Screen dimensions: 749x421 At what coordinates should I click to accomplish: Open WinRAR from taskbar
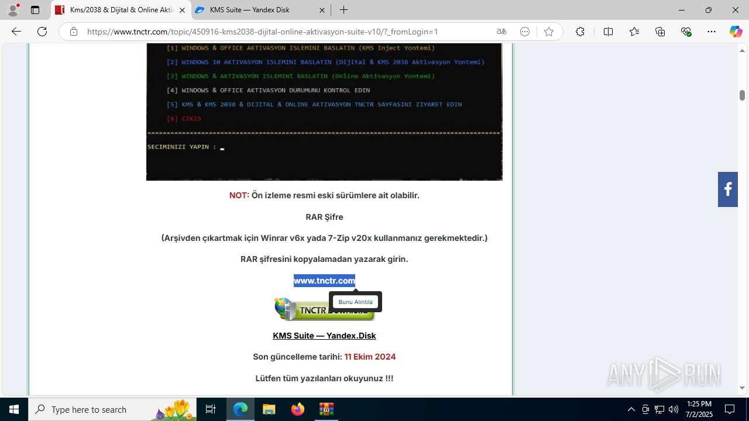326,409
